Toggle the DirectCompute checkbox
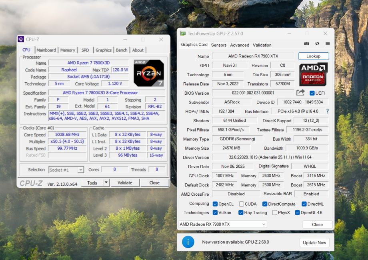This screenshot has height=260, width=368. [265, 204]
